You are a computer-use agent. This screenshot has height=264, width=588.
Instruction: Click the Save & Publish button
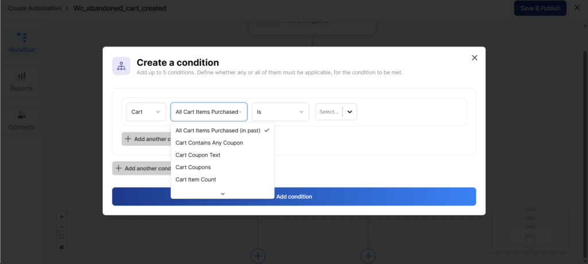pyautogui.click(x=540, y=8)
